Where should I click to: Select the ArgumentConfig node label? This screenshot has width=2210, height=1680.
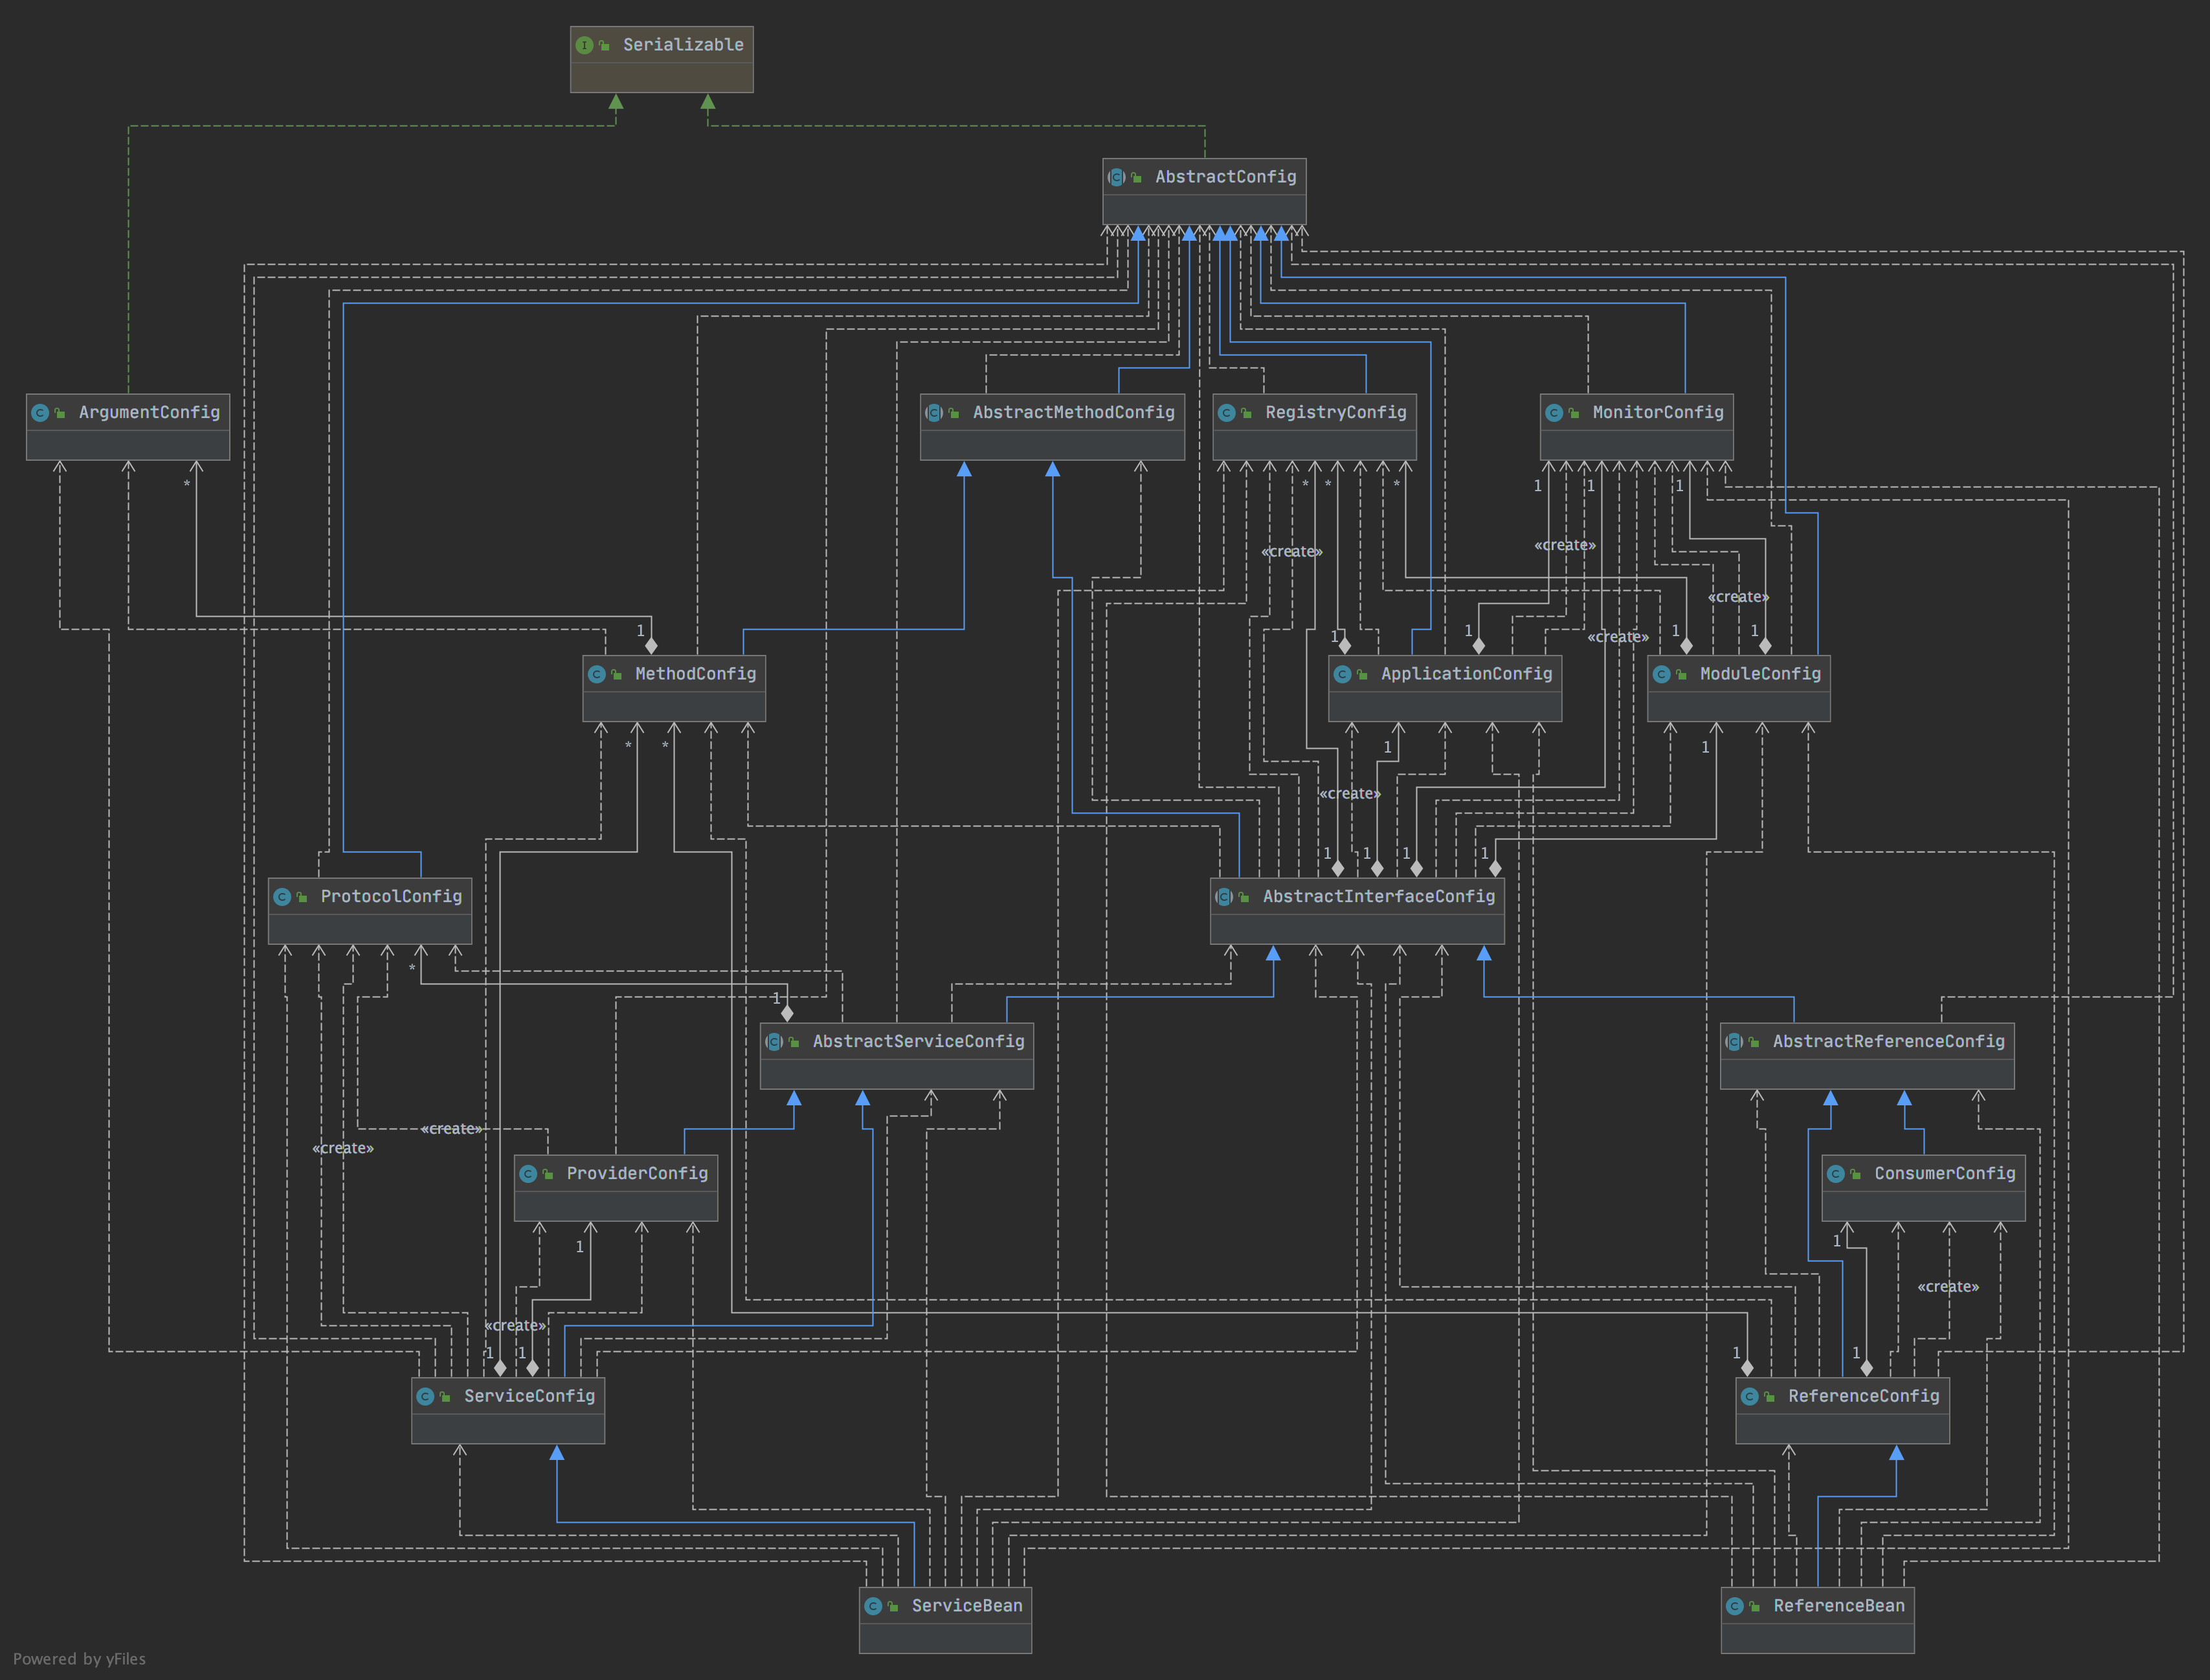(x=149, y=413)
